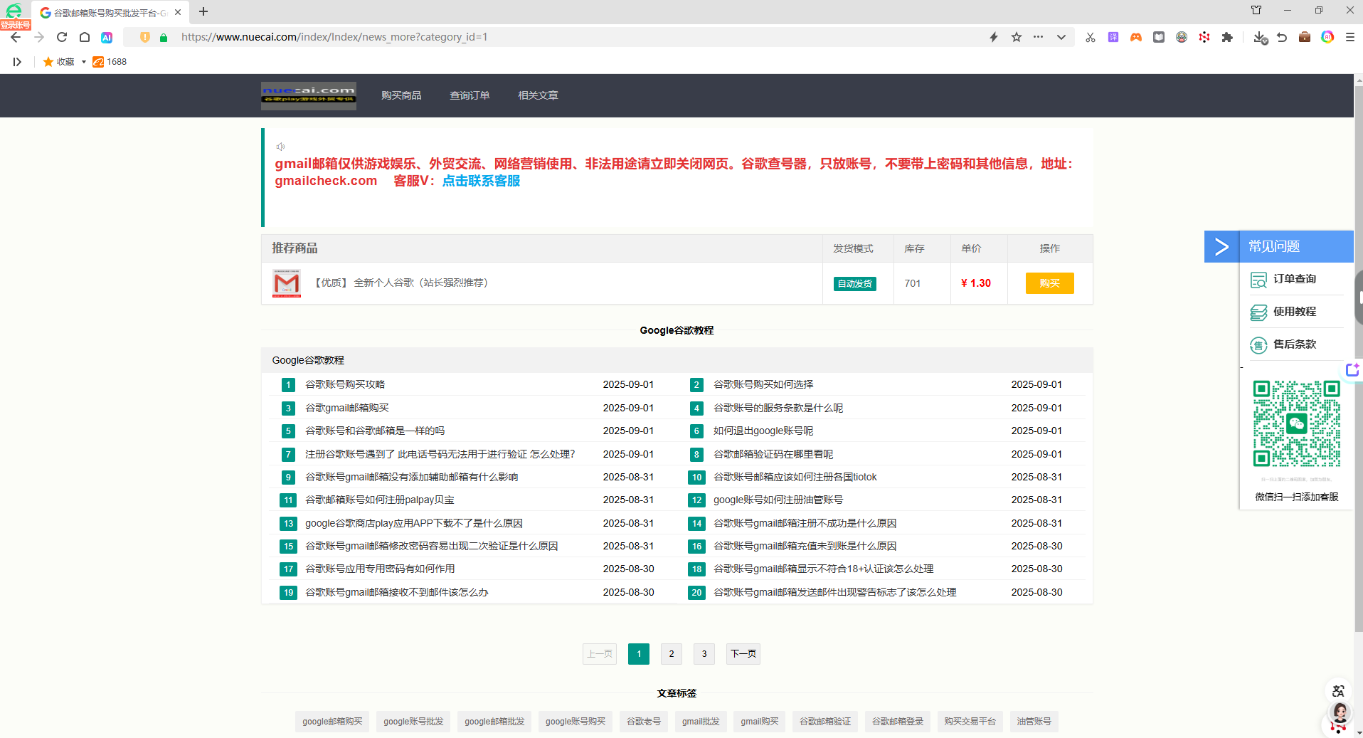Go to page 2 of articles

pyautogui.click(x=671, y=653)
